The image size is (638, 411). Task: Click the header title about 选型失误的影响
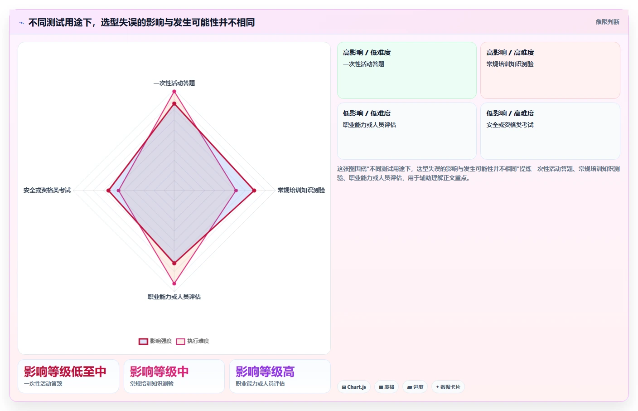[x=141, y=22]
